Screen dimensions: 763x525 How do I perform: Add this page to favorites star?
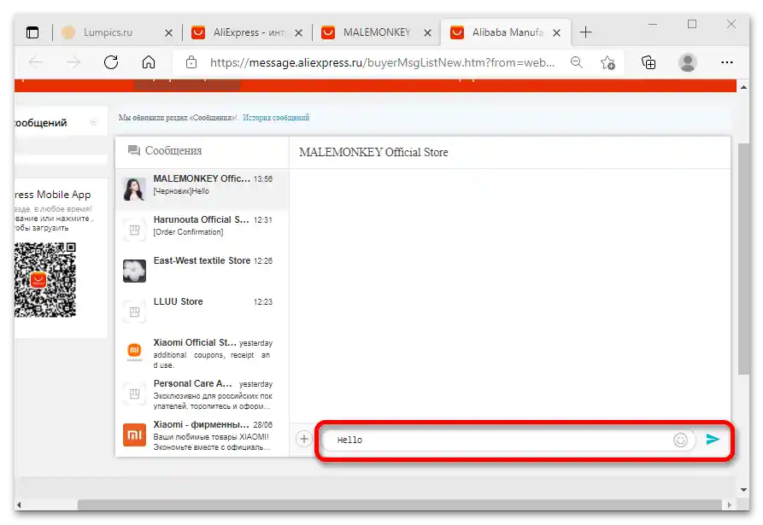tap(607, 62)
